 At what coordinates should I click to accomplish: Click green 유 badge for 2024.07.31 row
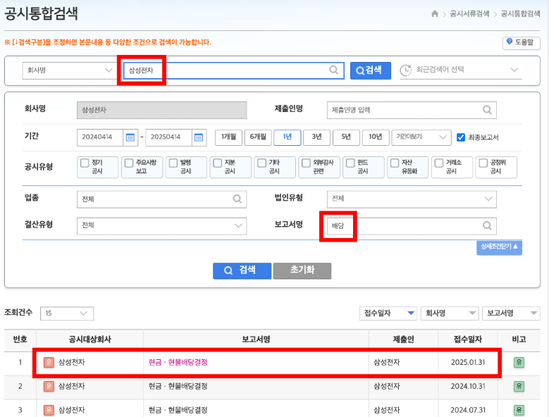(x=519, y=410)
